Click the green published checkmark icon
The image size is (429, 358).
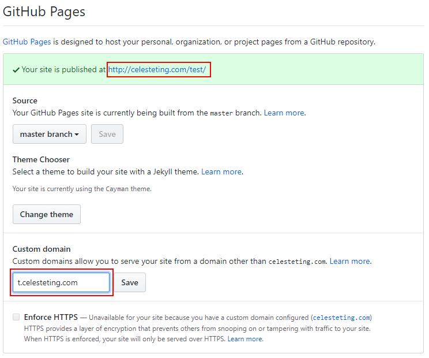(16, 70)
